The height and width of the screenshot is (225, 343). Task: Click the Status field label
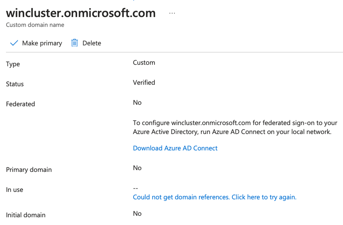[x=15, y=84]
